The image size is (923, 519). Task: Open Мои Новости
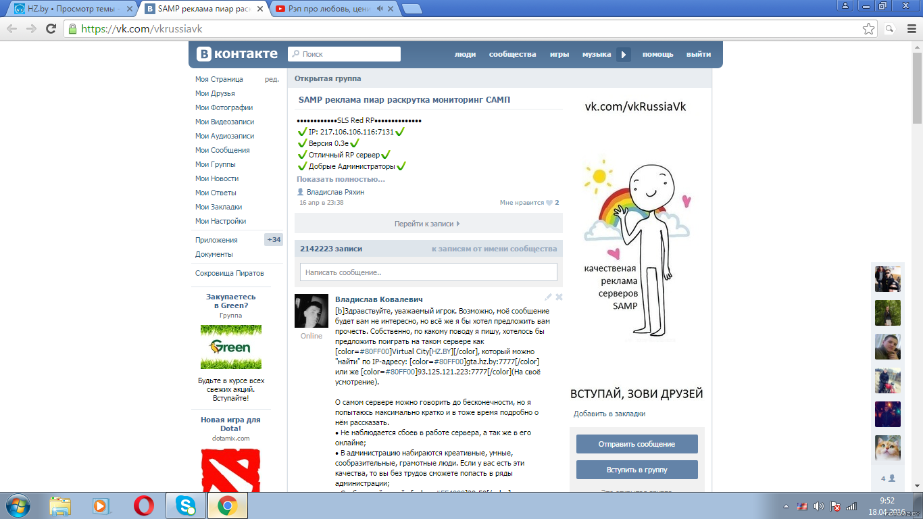point(217,178)
